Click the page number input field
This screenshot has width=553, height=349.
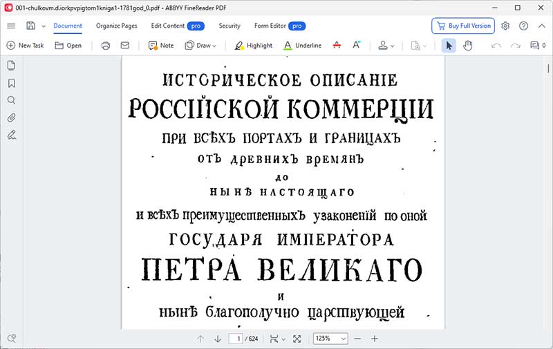tap(238, 339)
